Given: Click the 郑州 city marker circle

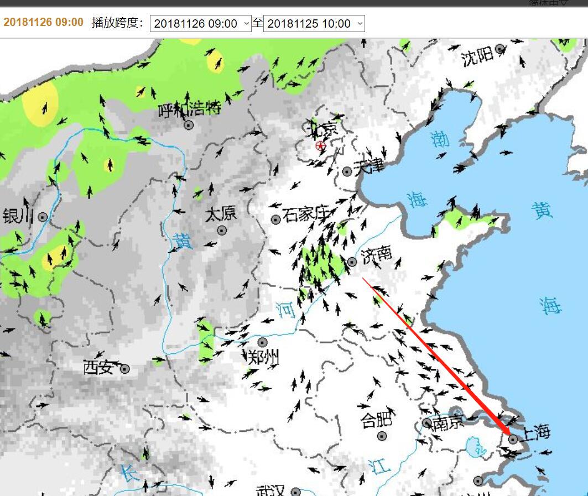Looking at the screenshot, I should click(x=262, y=342).
